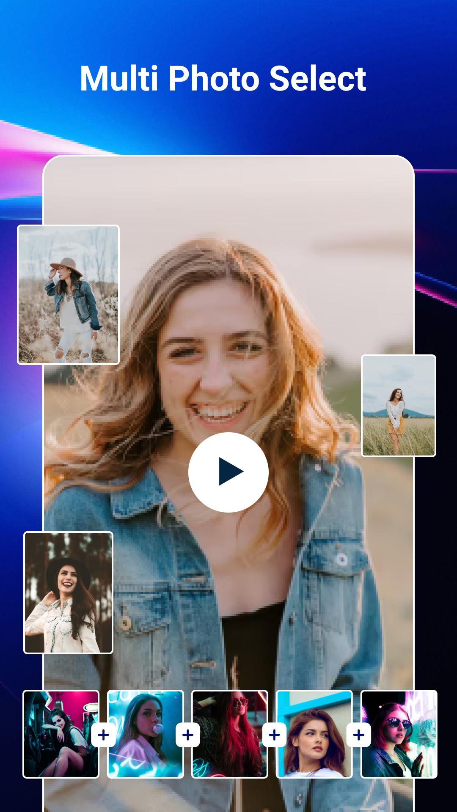Click plus icon after red-haired sunglasses photo
The width and height of the screenshot is (457, 812).
tap(274, 735)
